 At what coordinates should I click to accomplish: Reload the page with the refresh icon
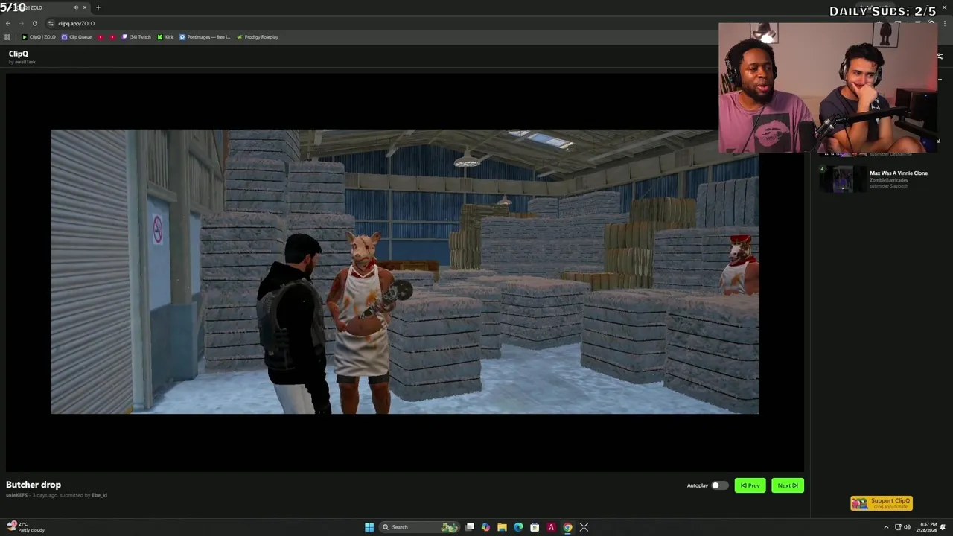click(x=34, y=23)
